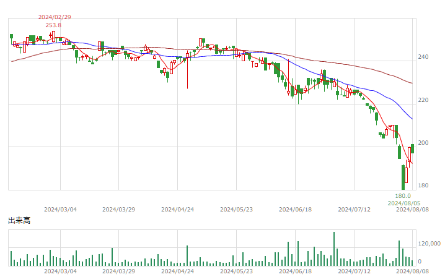Click 2024/06/18 on the price chart axis

(x=295, y=210)
